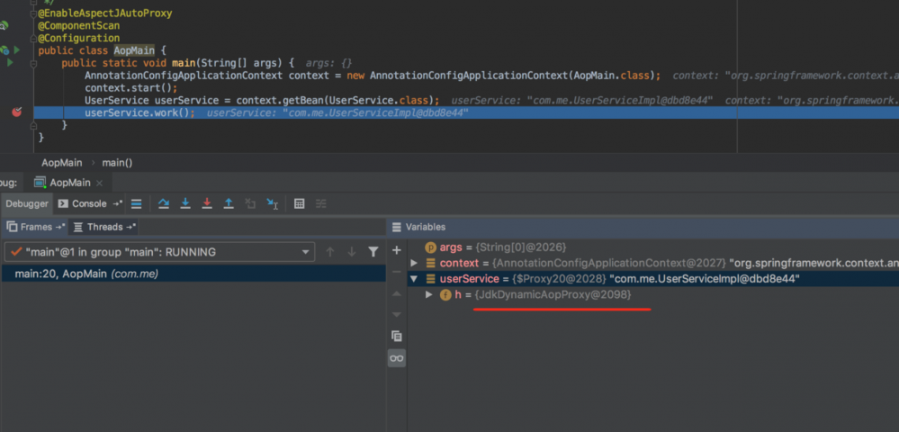Click the Step Over debugger icon
This screenshot has height=432, width=899.
click(x=164, y=203)
